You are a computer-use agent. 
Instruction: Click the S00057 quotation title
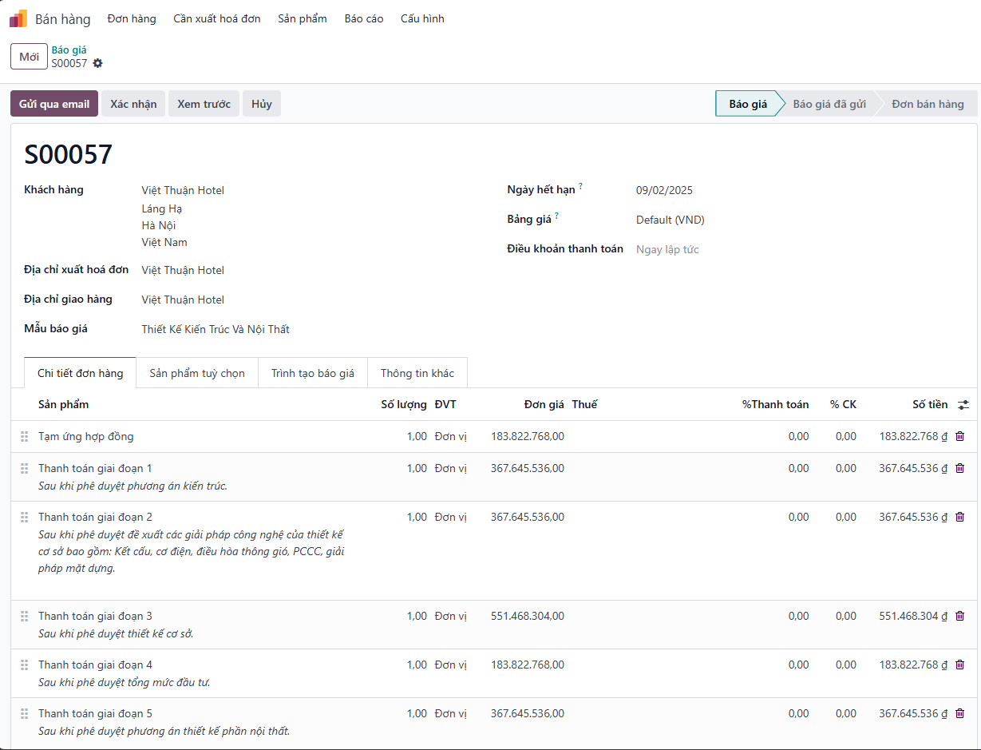click(x=69, y=154)
